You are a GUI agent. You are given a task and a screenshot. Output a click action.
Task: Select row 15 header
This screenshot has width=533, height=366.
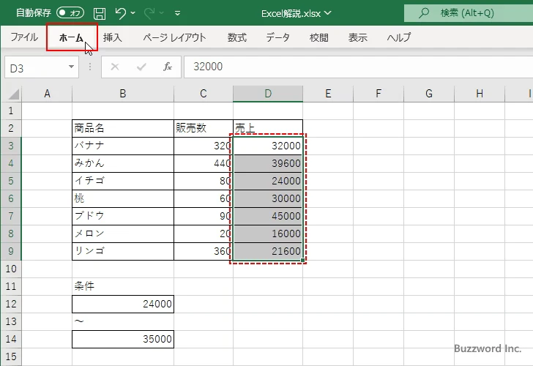click(x=11, y=356)
